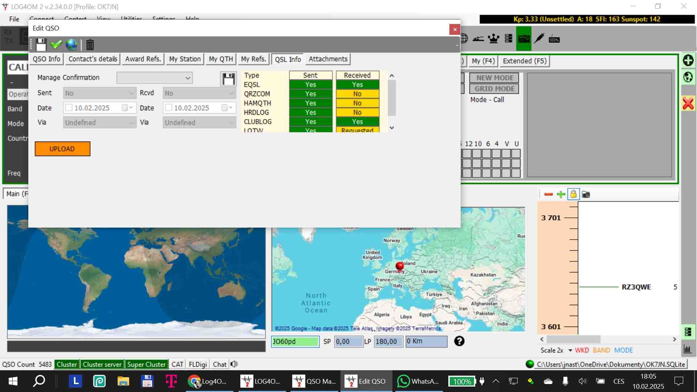This screenshot has width=697, height=392.
Task: Click the globe icon below the plus button
Action: [x=688, y=77]
